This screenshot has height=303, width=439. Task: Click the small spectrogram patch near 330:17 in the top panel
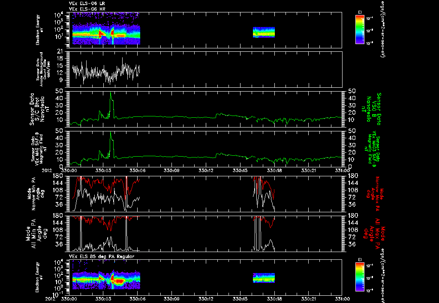(x=264, y=32)
